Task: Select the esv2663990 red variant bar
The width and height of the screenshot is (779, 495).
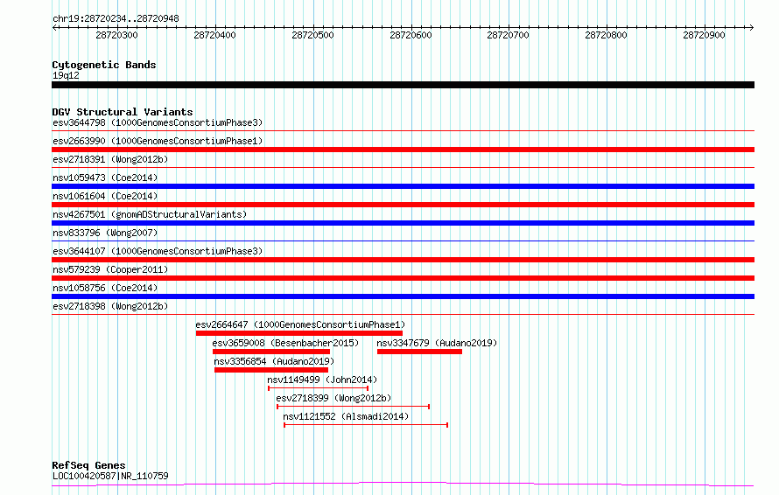Action: [403, 150]
